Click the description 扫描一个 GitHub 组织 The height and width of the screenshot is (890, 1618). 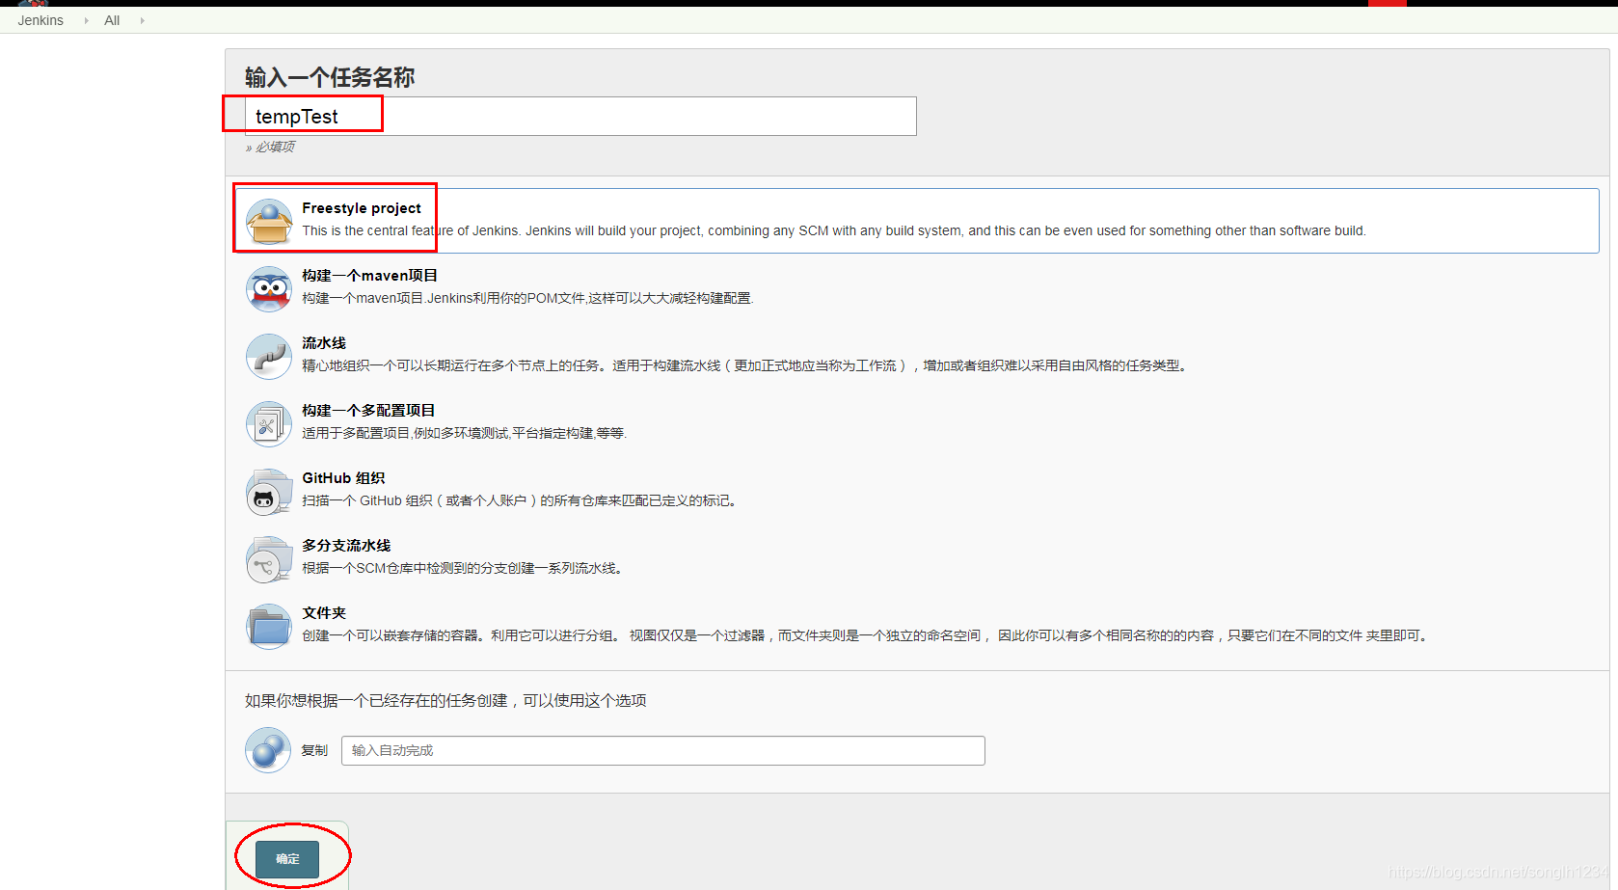(x=522, y=500)
